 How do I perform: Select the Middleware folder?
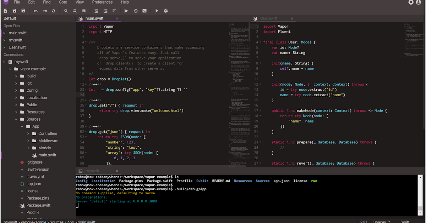point(48,141)
